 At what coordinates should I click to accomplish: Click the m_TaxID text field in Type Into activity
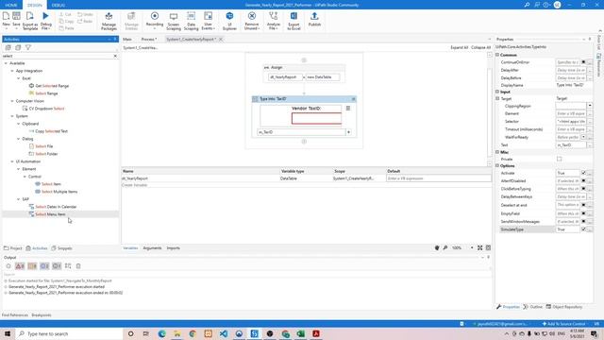tap(301, 132)
